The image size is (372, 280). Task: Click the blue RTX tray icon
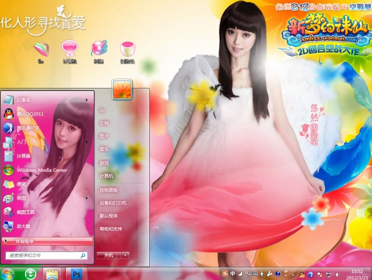pos(311,274)
